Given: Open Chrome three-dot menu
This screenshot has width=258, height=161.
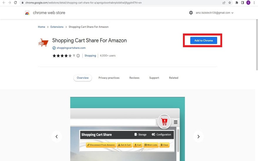Looking at the screenshot, I should pyautogui.click(x=254, y=3).
